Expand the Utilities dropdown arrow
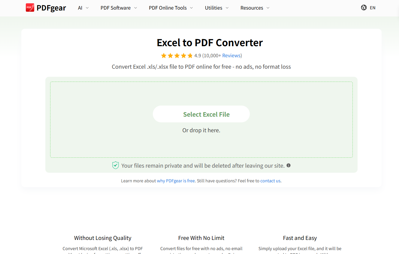399x254 pixels. click(227, 8)
